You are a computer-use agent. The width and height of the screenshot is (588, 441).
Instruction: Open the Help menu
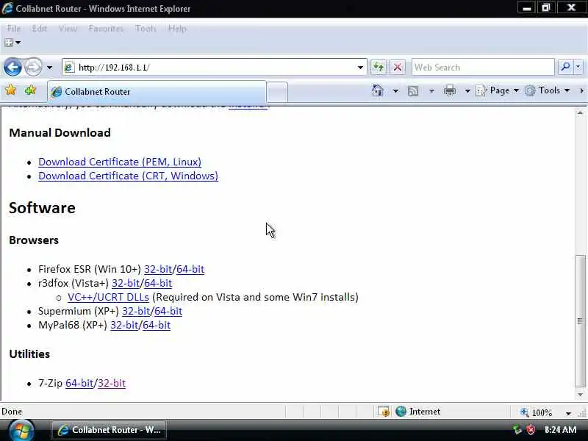pos(177,29)
